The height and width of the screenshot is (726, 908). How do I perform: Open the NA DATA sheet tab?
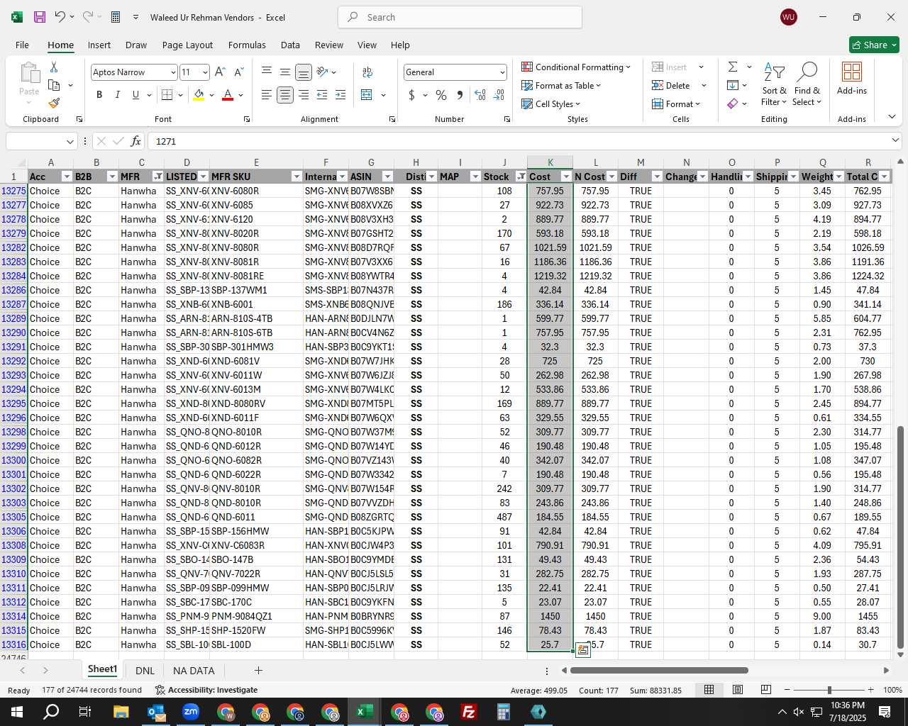194,671
